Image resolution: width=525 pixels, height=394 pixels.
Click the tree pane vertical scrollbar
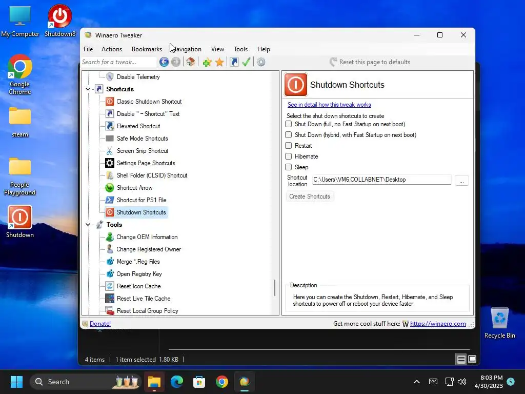click(x=275, y=288)
